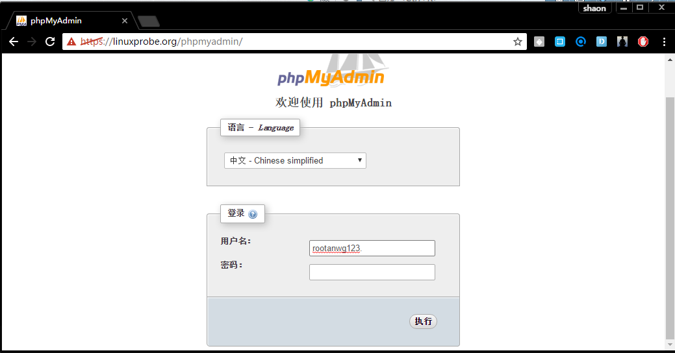Click the 执行 submit button
Image resolution: width=675 pixels, height=353 pixels.
point(423,321)
